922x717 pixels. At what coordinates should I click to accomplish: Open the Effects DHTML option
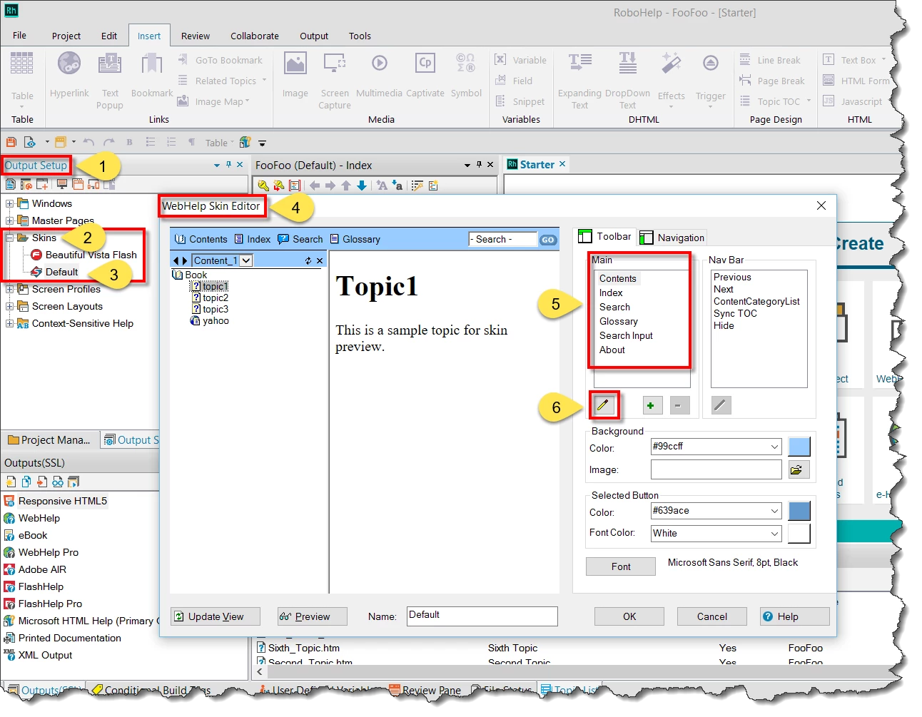(671, 80)
